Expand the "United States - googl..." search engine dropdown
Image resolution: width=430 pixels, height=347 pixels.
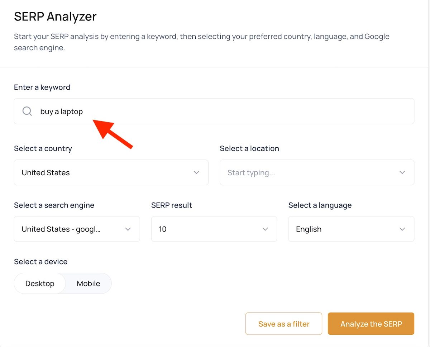72,229
